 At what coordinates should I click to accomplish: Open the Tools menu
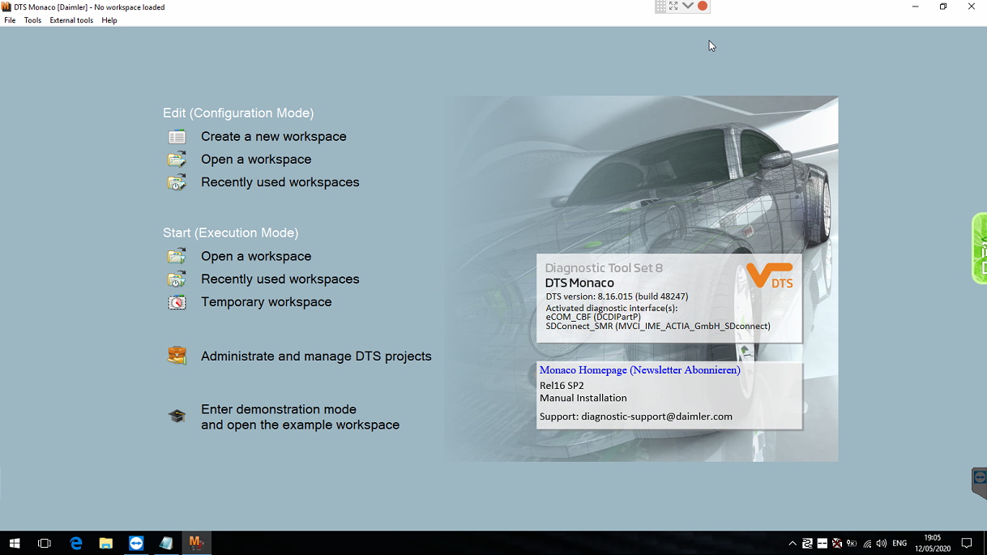click(x=32, y=20)
